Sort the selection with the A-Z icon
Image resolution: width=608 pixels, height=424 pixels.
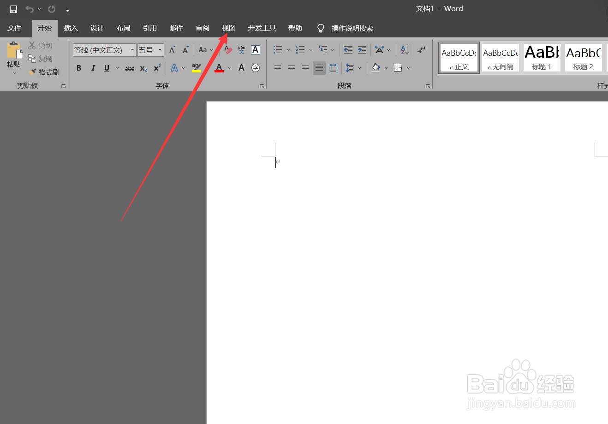point(405,50)
